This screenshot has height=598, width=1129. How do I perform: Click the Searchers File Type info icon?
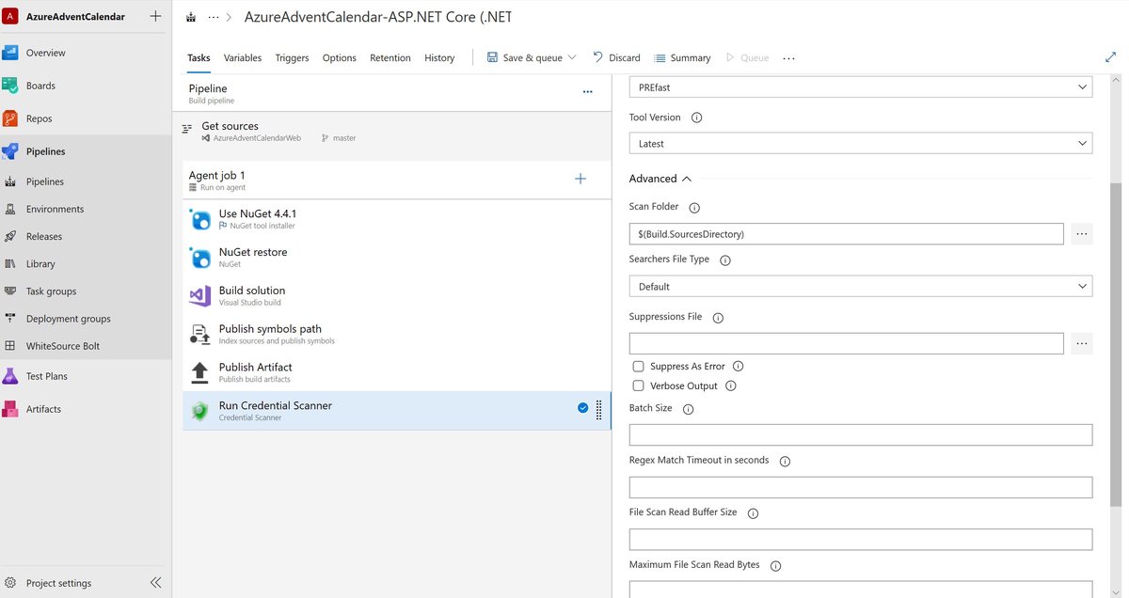pos(725,260)
